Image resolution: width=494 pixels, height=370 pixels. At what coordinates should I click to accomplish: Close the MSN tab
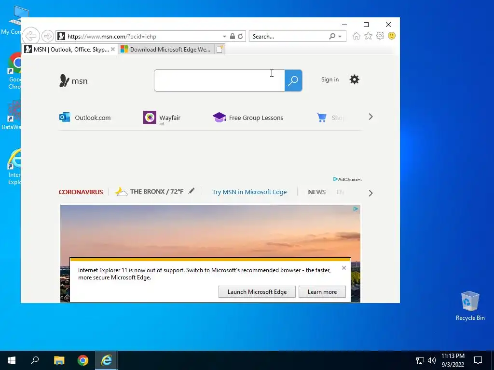pos(113,49)
